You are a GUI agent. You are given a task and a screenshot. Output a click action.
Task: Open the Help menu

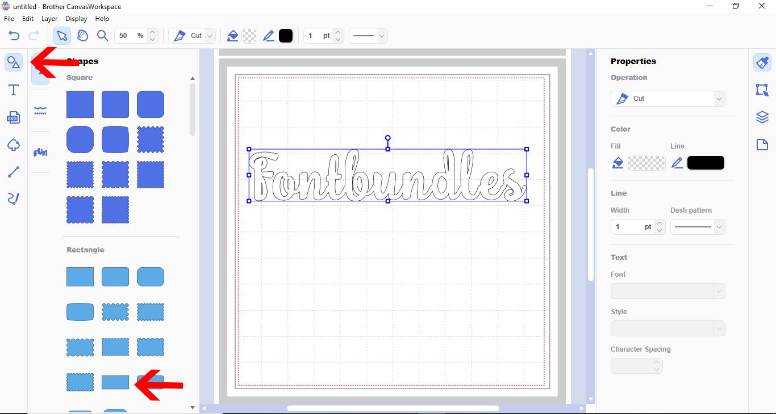[x=102, y=19]
